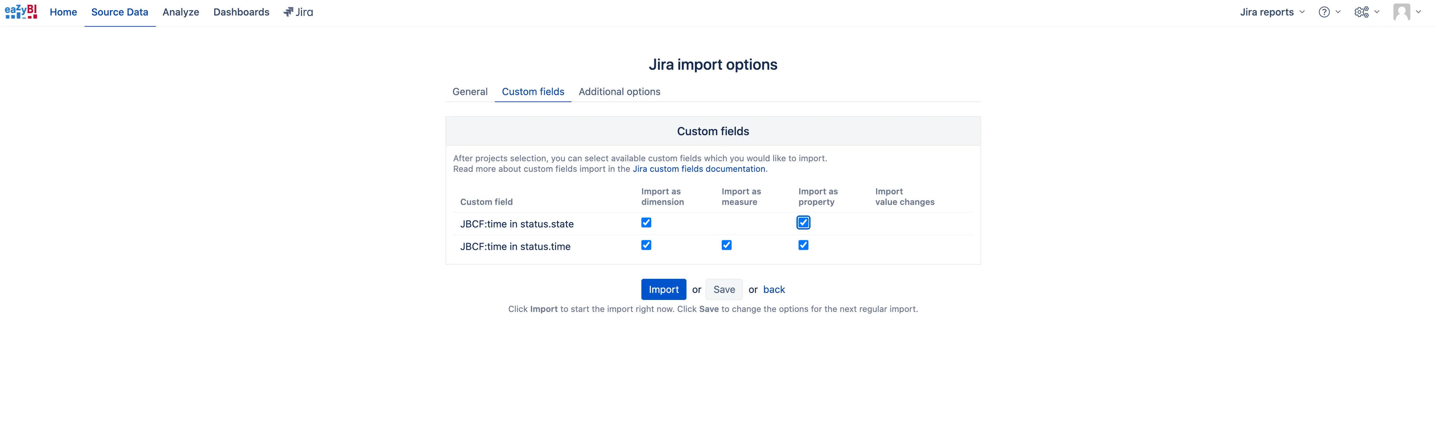1435x445 pixels.
Task: Switch to the General tab
Action: point(469,92)
